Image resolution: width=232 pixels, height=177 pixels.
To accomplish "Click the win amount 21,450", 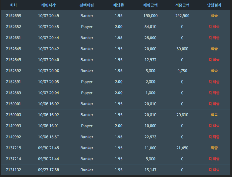I will pos(182,148).
